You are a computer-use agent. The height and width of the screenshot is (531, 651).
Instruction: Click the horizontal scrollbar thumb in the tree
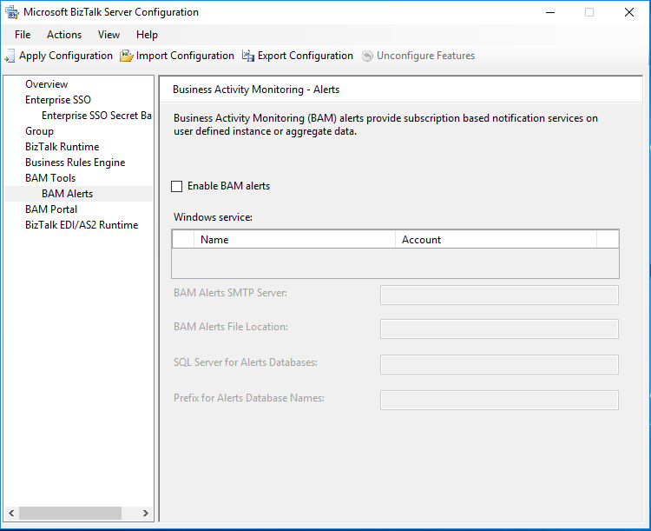click(x=70, y=513)
